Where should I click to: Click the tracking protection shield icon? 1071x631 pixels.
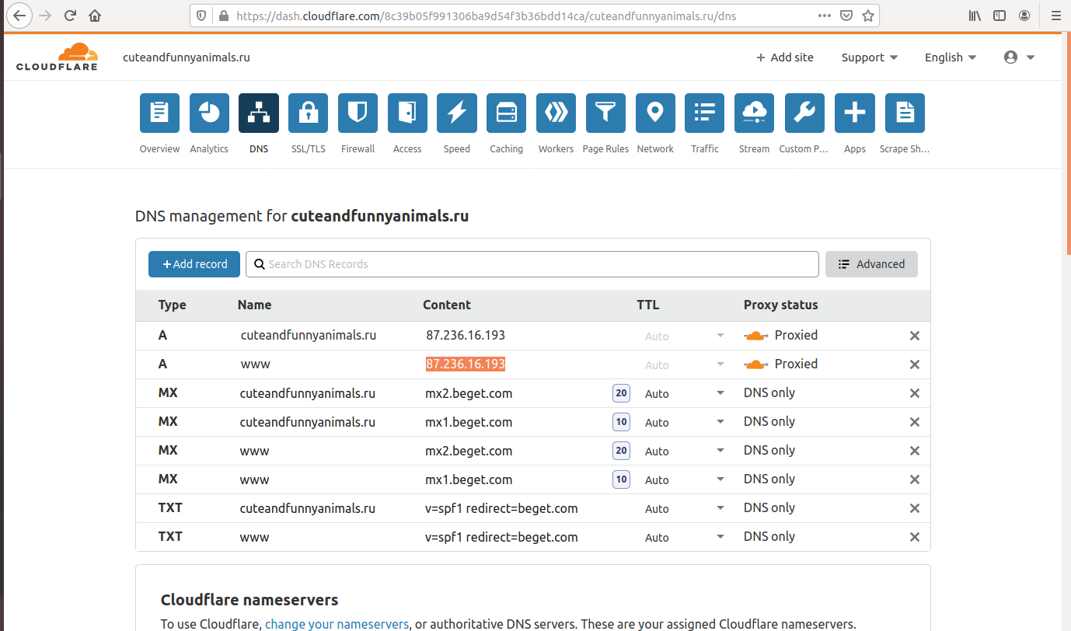[x=201, y=15]
